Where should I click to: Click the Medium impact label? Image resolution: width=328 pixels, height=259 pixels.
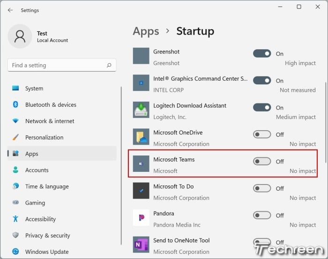click(296, 117)
